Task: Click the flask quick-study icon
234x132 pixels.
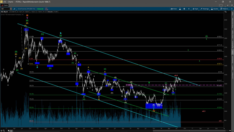Action: pos(180,9)
